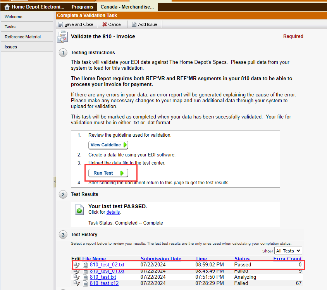Open the Home Depot Electronic home tab

tap(34, 7)
